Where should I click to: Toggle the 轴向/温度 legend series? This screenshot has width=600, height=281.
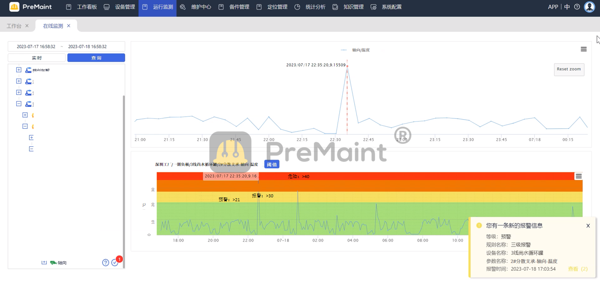point(356,50)
